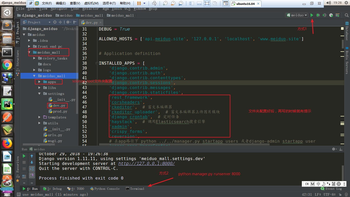Open the Profiler run icon on toolbar
This screenshot has width=350, height=197.
pyautogui.click(x=331, y=15)
